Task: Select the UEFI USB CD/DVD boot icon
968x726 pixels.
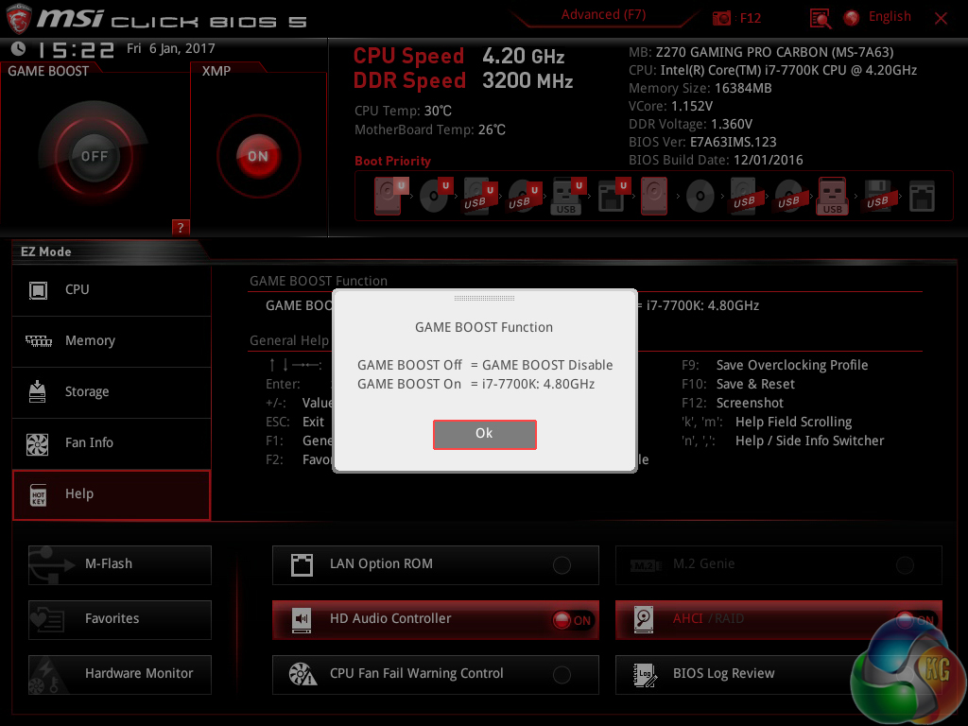Action: point(524,196)
